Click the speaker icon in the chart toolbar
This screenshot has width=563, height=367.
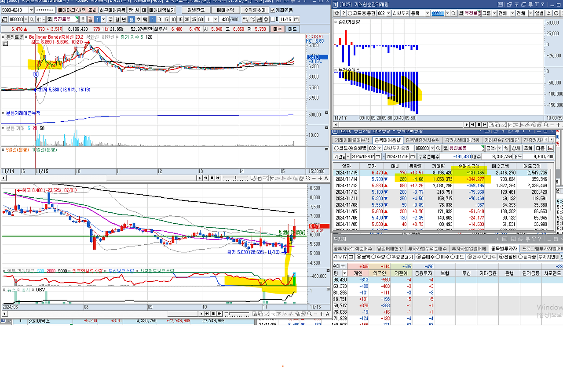click(38, 19)
